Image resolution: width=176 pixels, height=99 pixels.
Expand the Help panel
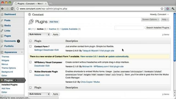(165, 20)
